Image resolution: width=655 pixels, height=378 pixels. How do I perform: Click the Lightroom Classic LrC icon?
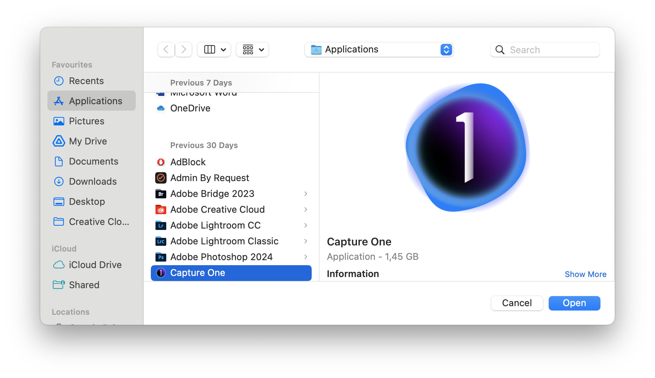[161, 241]
